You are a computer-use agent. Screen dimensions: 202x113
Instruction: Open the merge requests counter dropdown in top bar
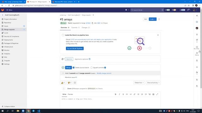click(x=175, y=10)
